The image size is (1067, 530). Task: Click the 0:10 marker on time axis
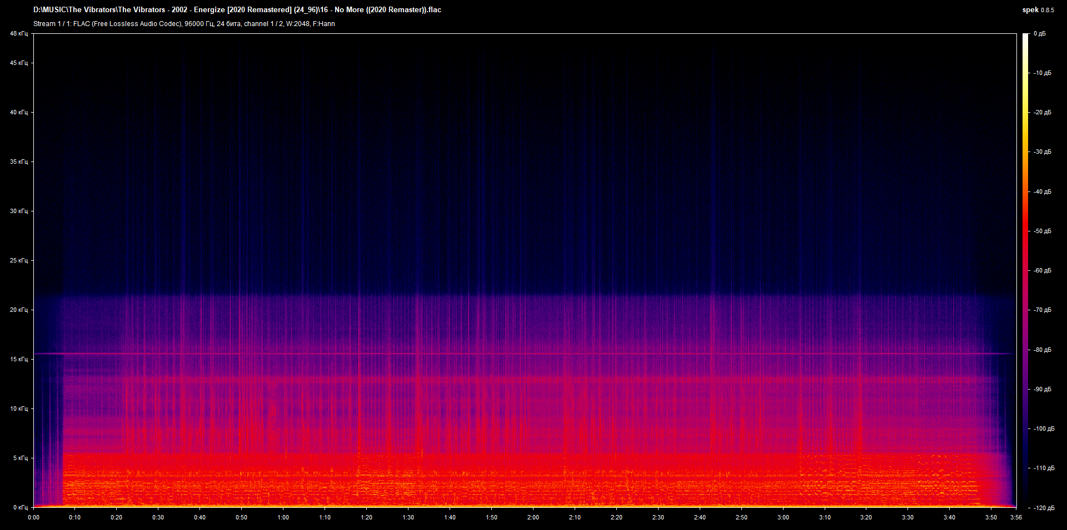coord(74,517)
